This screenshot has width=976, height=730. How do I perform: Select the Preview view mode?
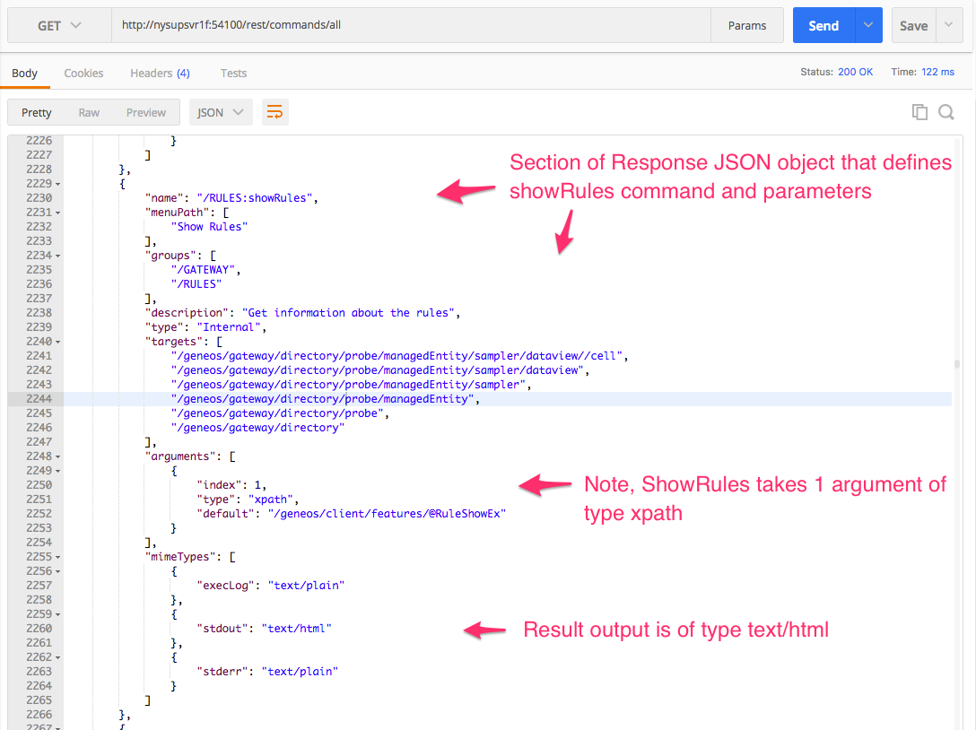tap(146, 112)
